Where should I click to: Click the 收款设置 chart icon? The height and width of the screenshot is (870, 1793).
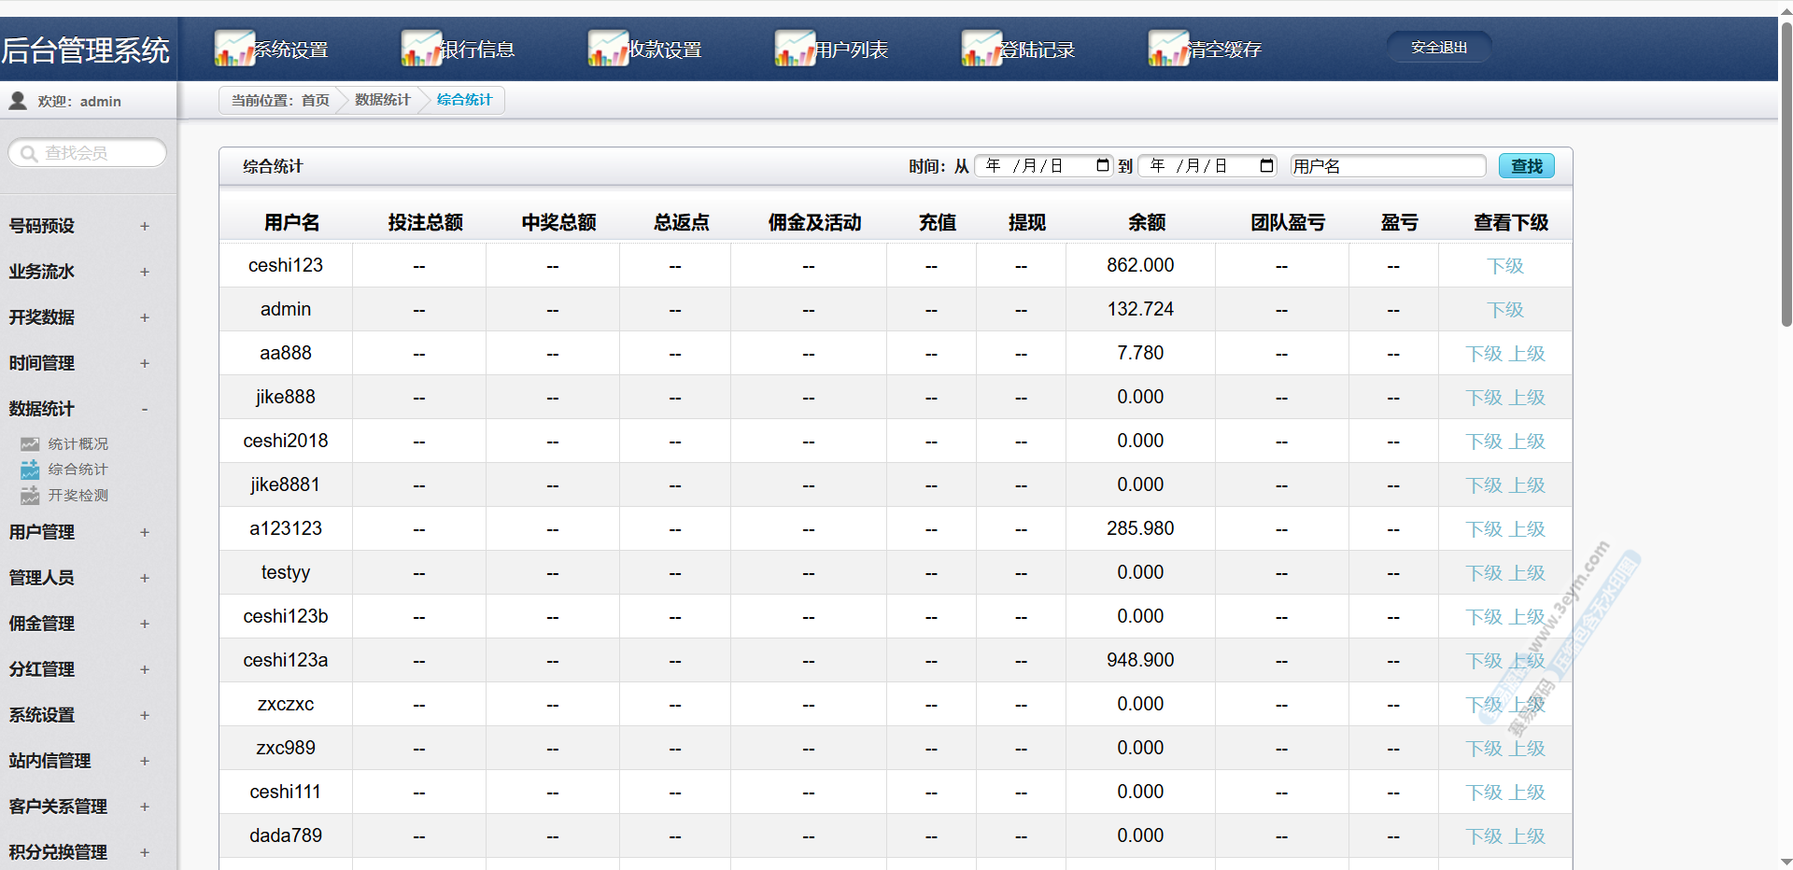click(608, 49)
